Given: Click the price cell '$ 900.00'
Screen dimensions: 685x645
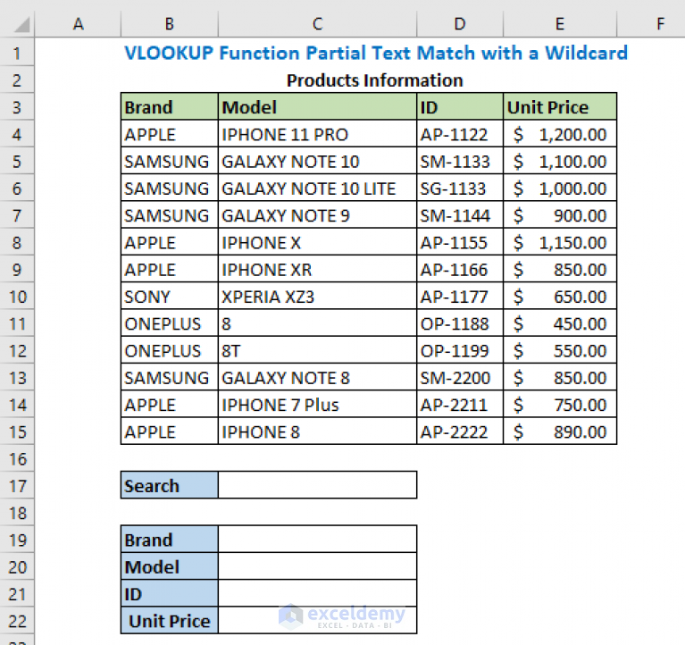Looking at the screenshot, I should pyautogui.click(x=560, y=215).
